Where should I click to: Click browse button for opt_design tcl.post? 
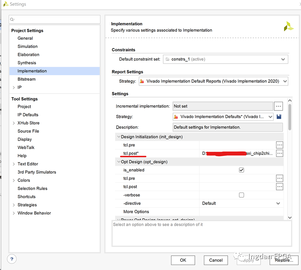279,186
